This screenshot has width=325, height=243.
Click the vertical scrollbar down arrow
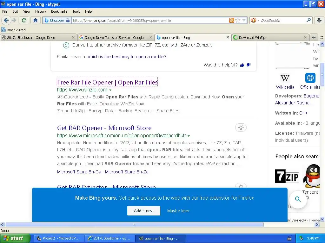point(322,220)
